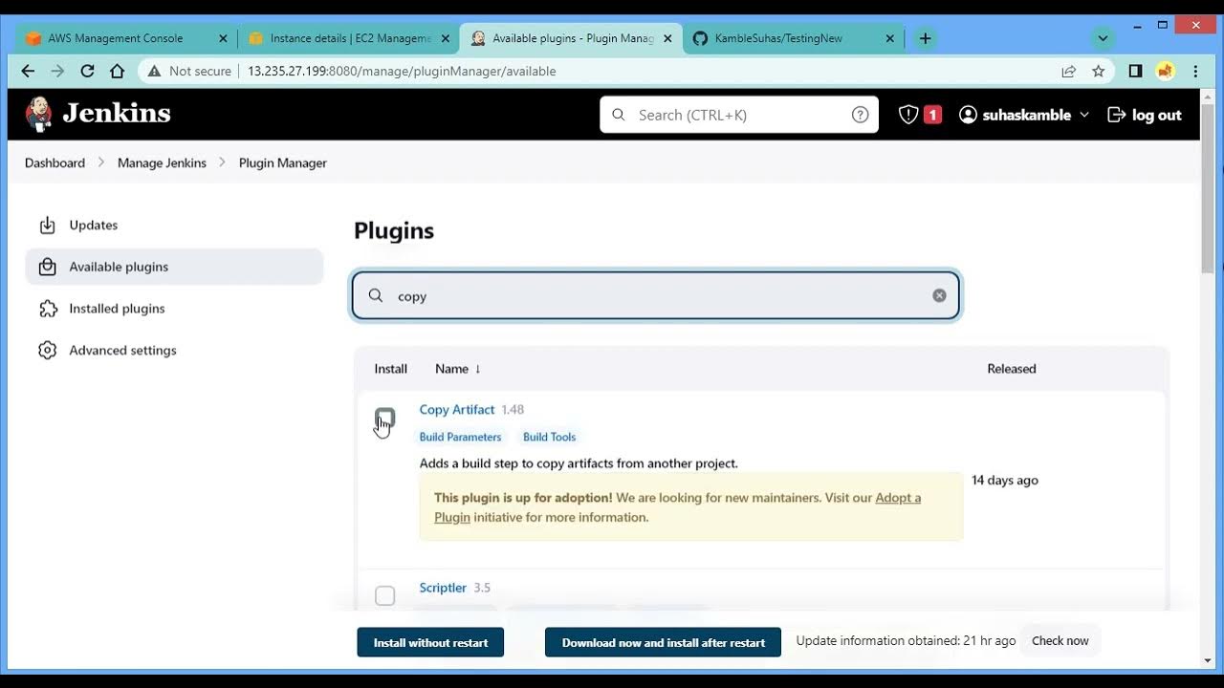The width and height of the screenshot is (1224, 688).
Task: Click the Check now button
Action: coord(1060,641)
